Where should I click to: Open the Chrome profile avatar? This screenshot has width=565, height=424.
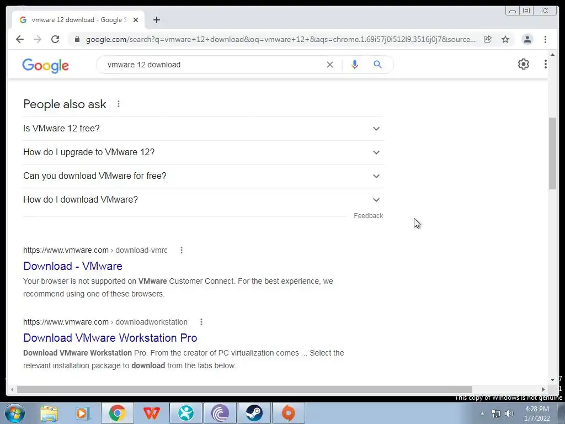tap(527, 39)
